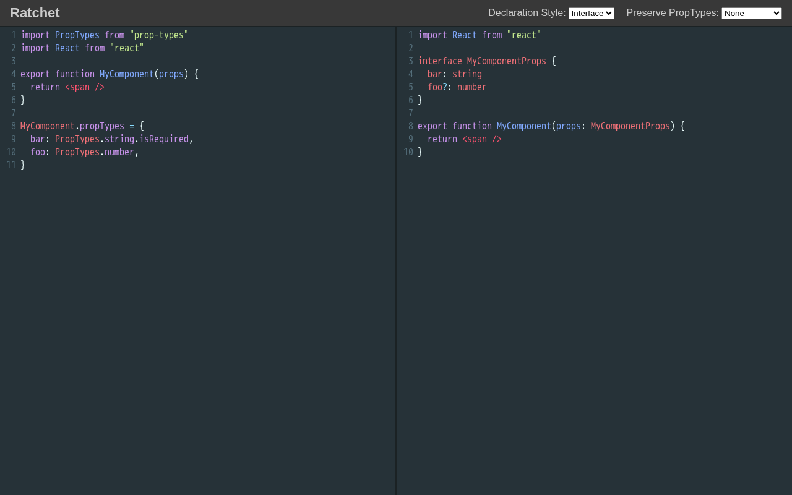This screenshot has height=495, width=792.
Task: Click line number 3 in left gutter
Action: 13,61
